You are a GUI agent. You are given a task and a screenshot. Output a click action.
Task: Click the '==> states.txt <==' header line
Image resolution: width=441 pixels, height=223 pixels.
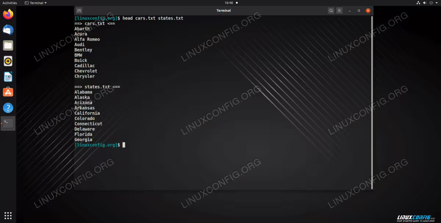[97, 87]
